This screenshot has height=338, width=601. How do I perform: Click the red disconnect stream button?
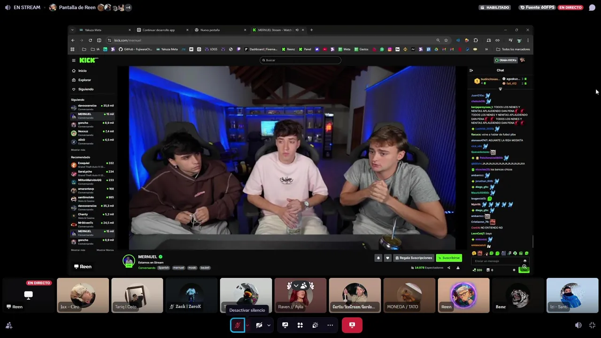pyautogui.click(x=352, y=325)
